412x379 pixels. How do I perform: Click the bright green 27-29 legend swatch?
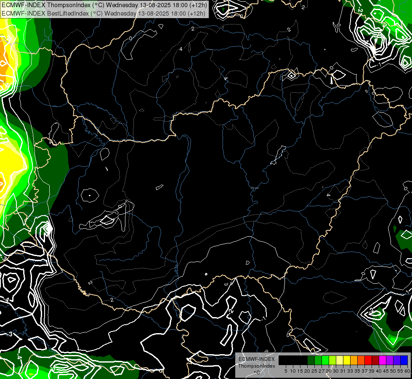325,360
